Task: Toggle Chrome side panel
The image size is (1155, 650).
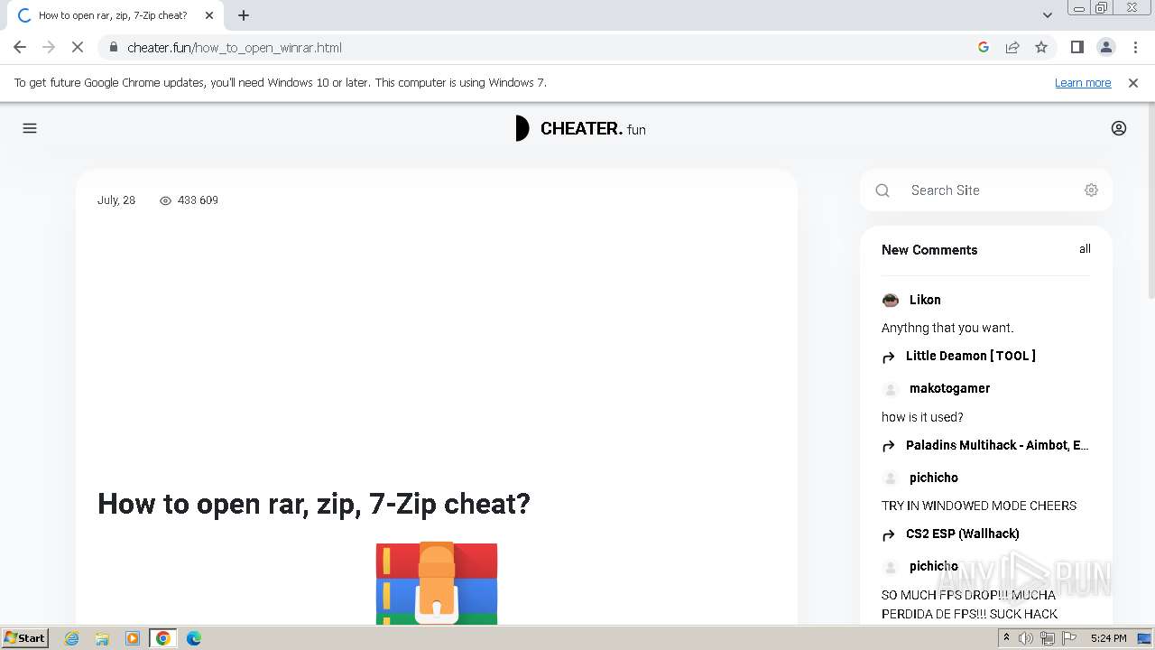Action: coord(1076,47)
